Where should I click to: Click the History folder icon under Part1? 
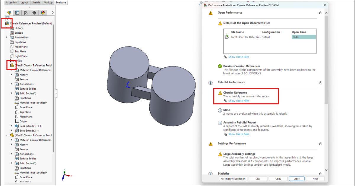coord(16,75)
